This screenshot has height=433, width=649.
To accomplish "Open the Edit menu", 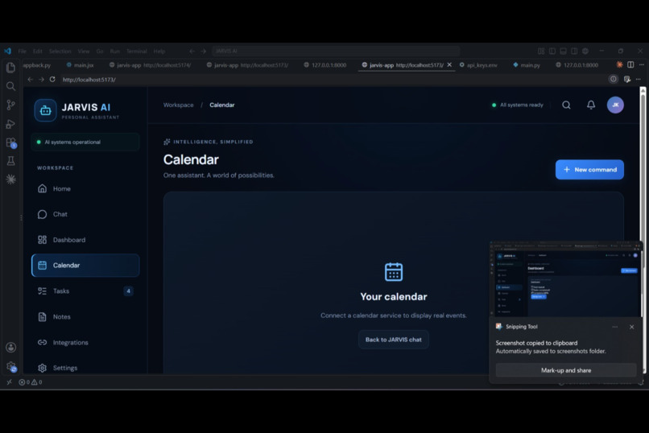I will point(38,52).
